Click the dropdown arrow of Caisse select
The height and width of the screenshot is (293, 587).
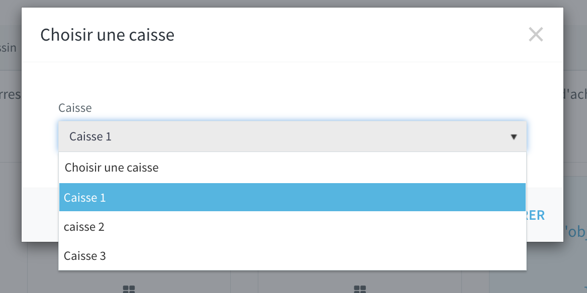click(514, 137)
